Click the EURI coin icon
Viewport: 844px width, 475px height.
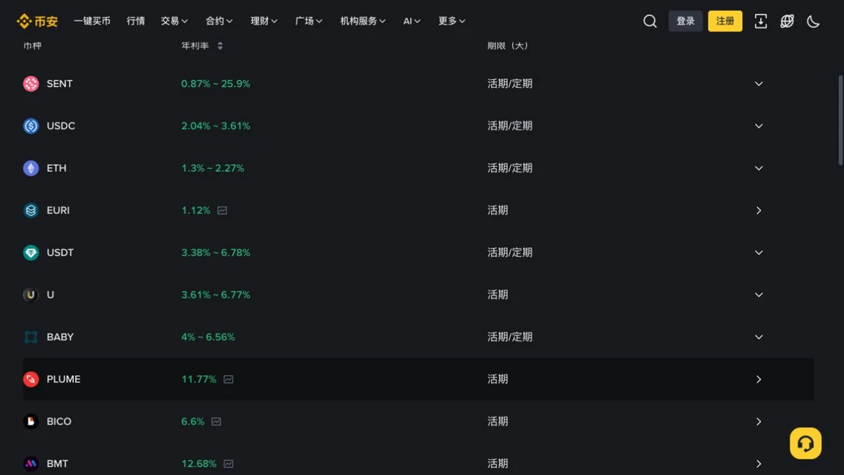point(31,210)
